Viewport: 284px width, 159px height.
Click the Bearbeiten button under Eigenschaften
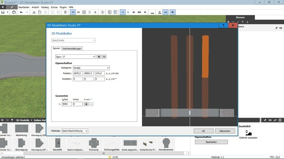(x=211, y=142)
